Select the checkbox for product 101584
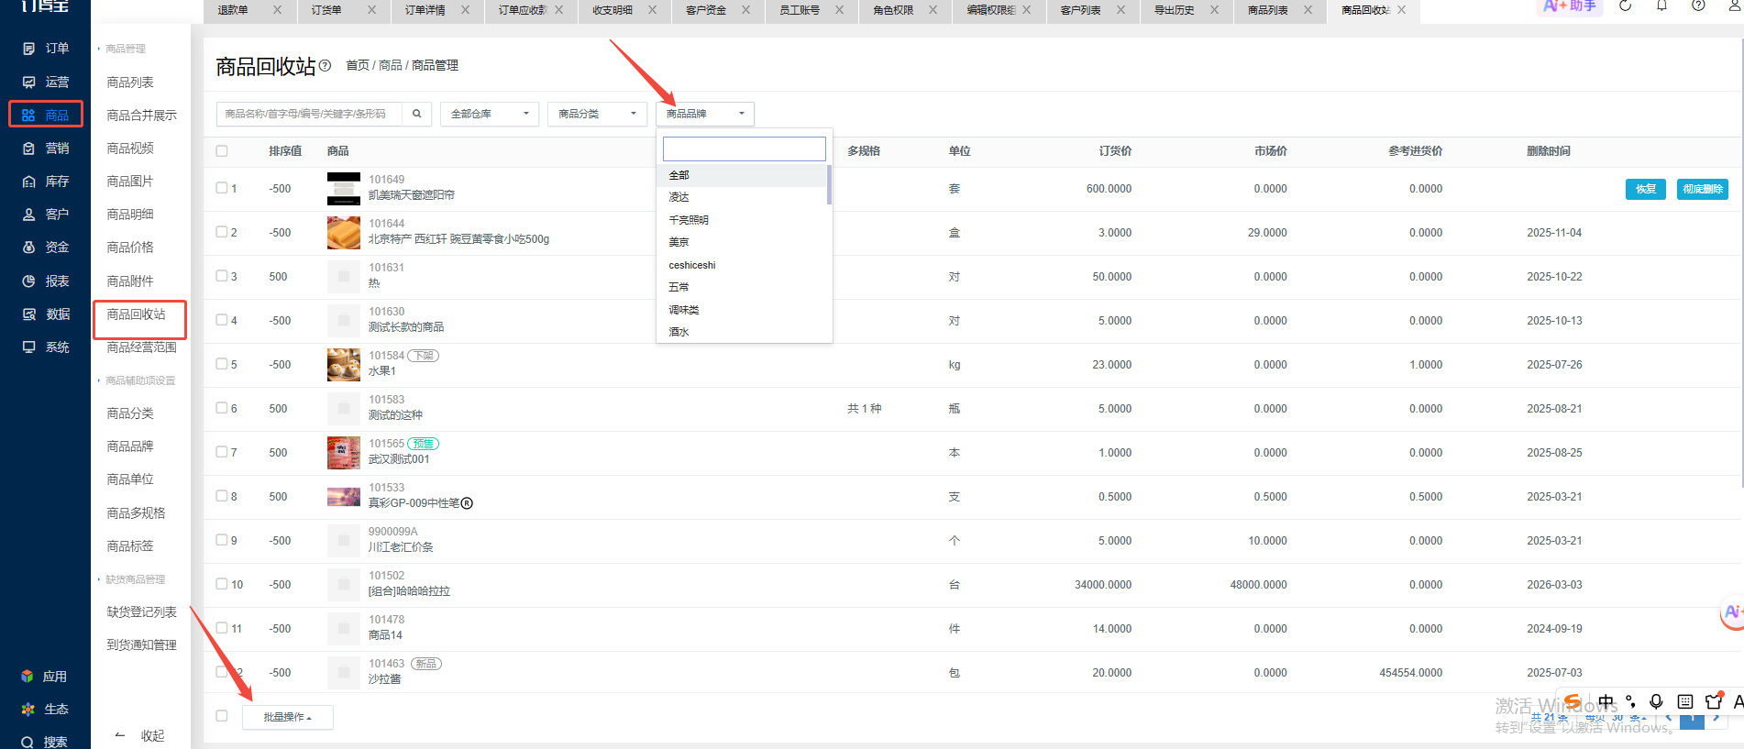The image size is (1744, 749). coord(222,364)
